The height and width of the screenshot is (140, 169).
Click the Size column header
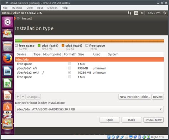84,54
